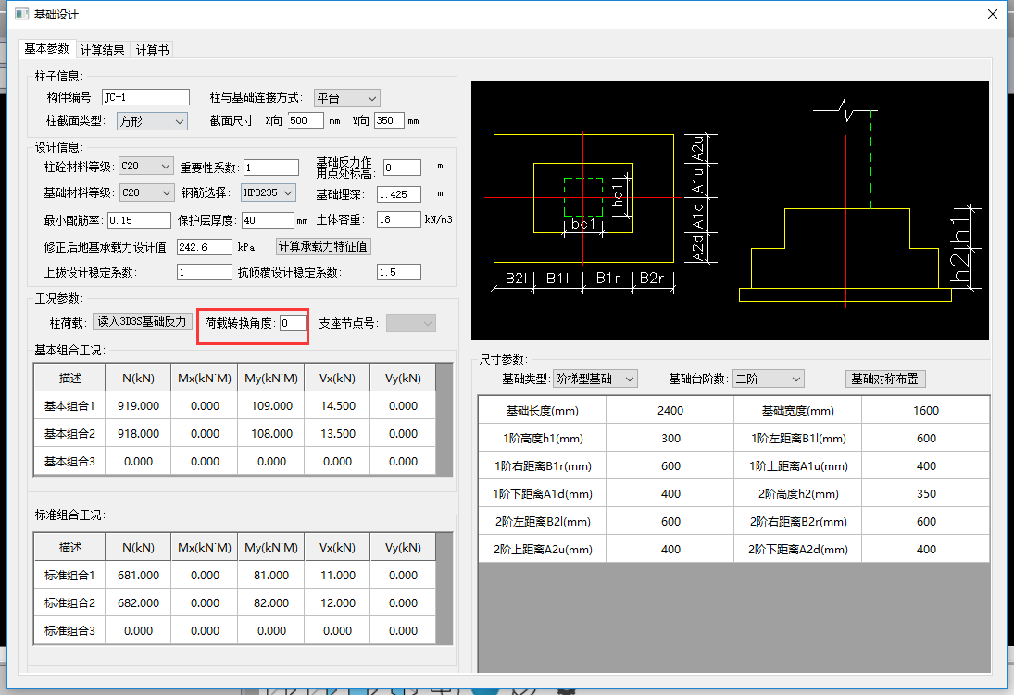Click the 保护层厚度 field showing 40
Viewport: 1014px width, 695px height.
(268, 220)
